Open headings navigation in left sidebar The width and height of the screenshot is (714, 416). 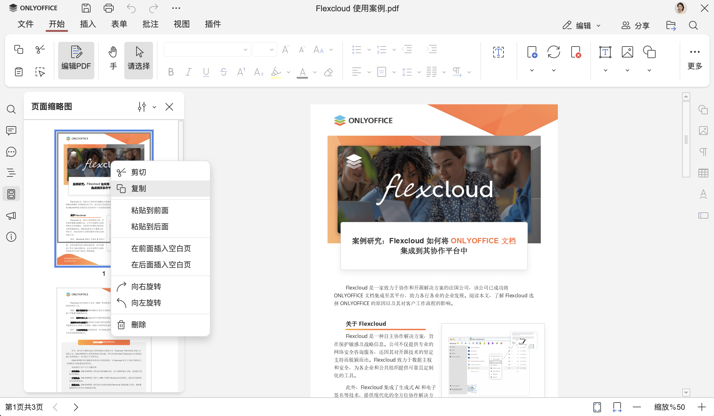pos(11,173)
